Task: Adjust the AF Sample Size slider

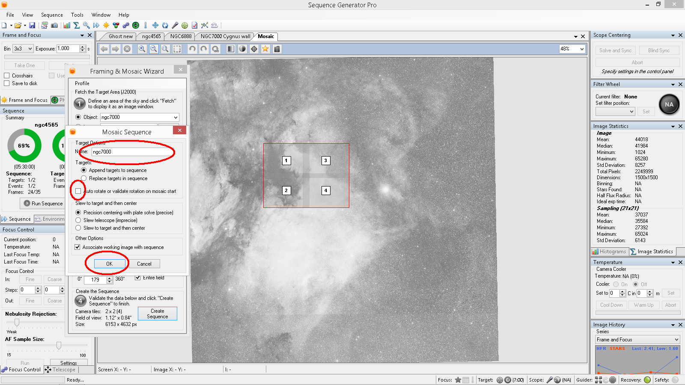Action: 59,345
